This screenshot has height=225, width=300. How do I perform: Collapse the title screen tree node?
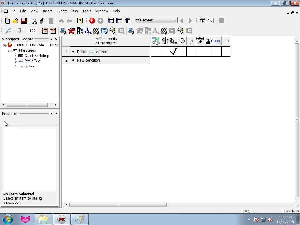click(10, 51)
